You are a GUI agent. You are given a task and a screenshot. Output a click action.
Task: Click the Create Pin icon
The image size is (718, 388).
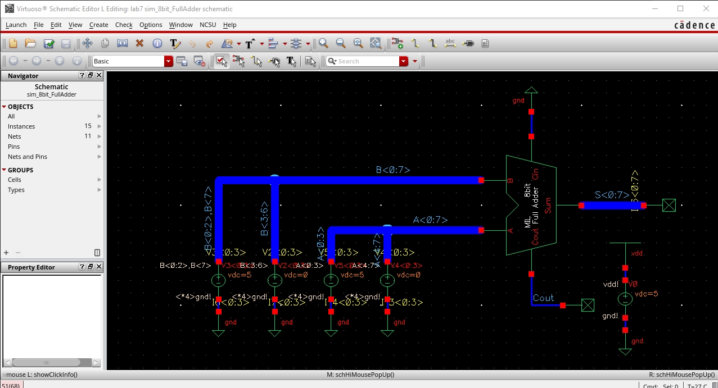pyautogui.click(x=468, y=44)
